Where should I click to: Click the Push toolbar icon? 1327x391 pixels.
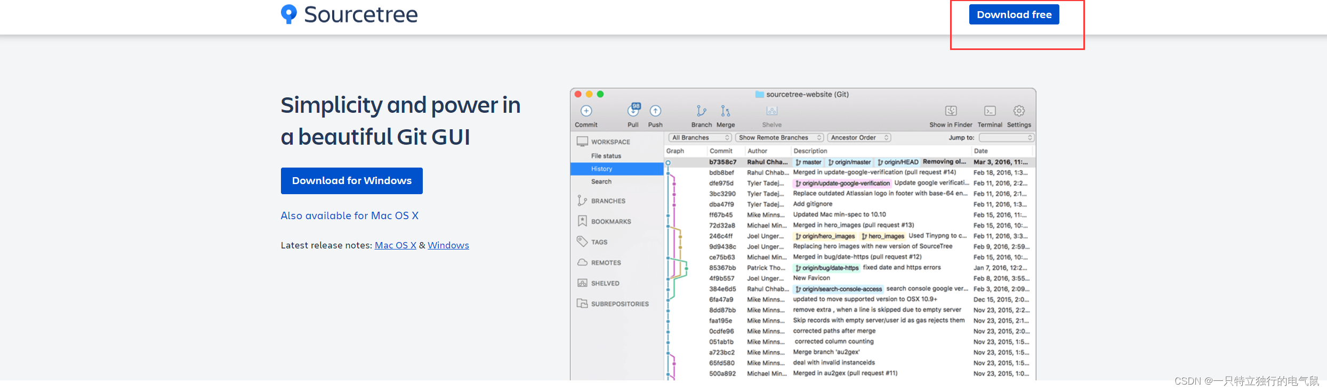[655, 111]
